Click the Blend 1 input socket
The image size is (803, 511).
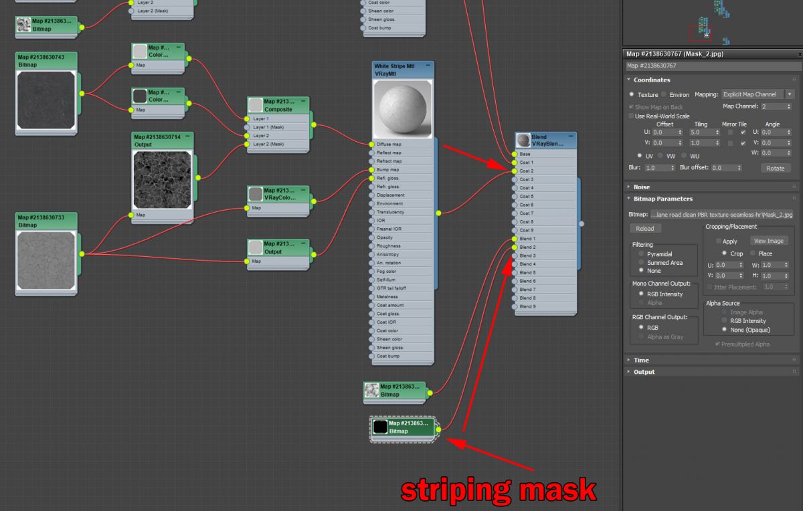point(514,239)
